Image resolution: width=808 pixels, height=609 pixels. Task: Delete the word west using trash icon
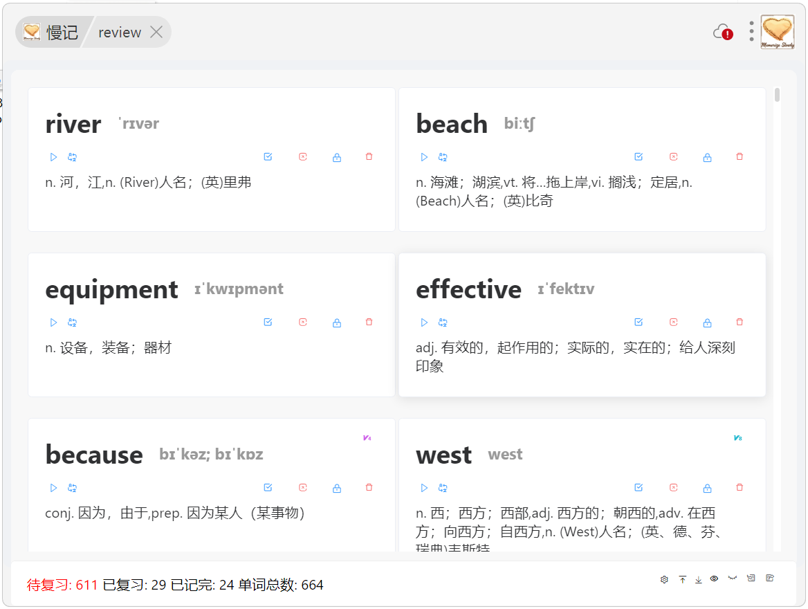[x=740, y=488]
